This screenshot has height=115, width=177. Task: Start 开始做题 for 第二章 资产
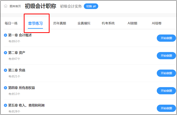click(x=166, y=56)
